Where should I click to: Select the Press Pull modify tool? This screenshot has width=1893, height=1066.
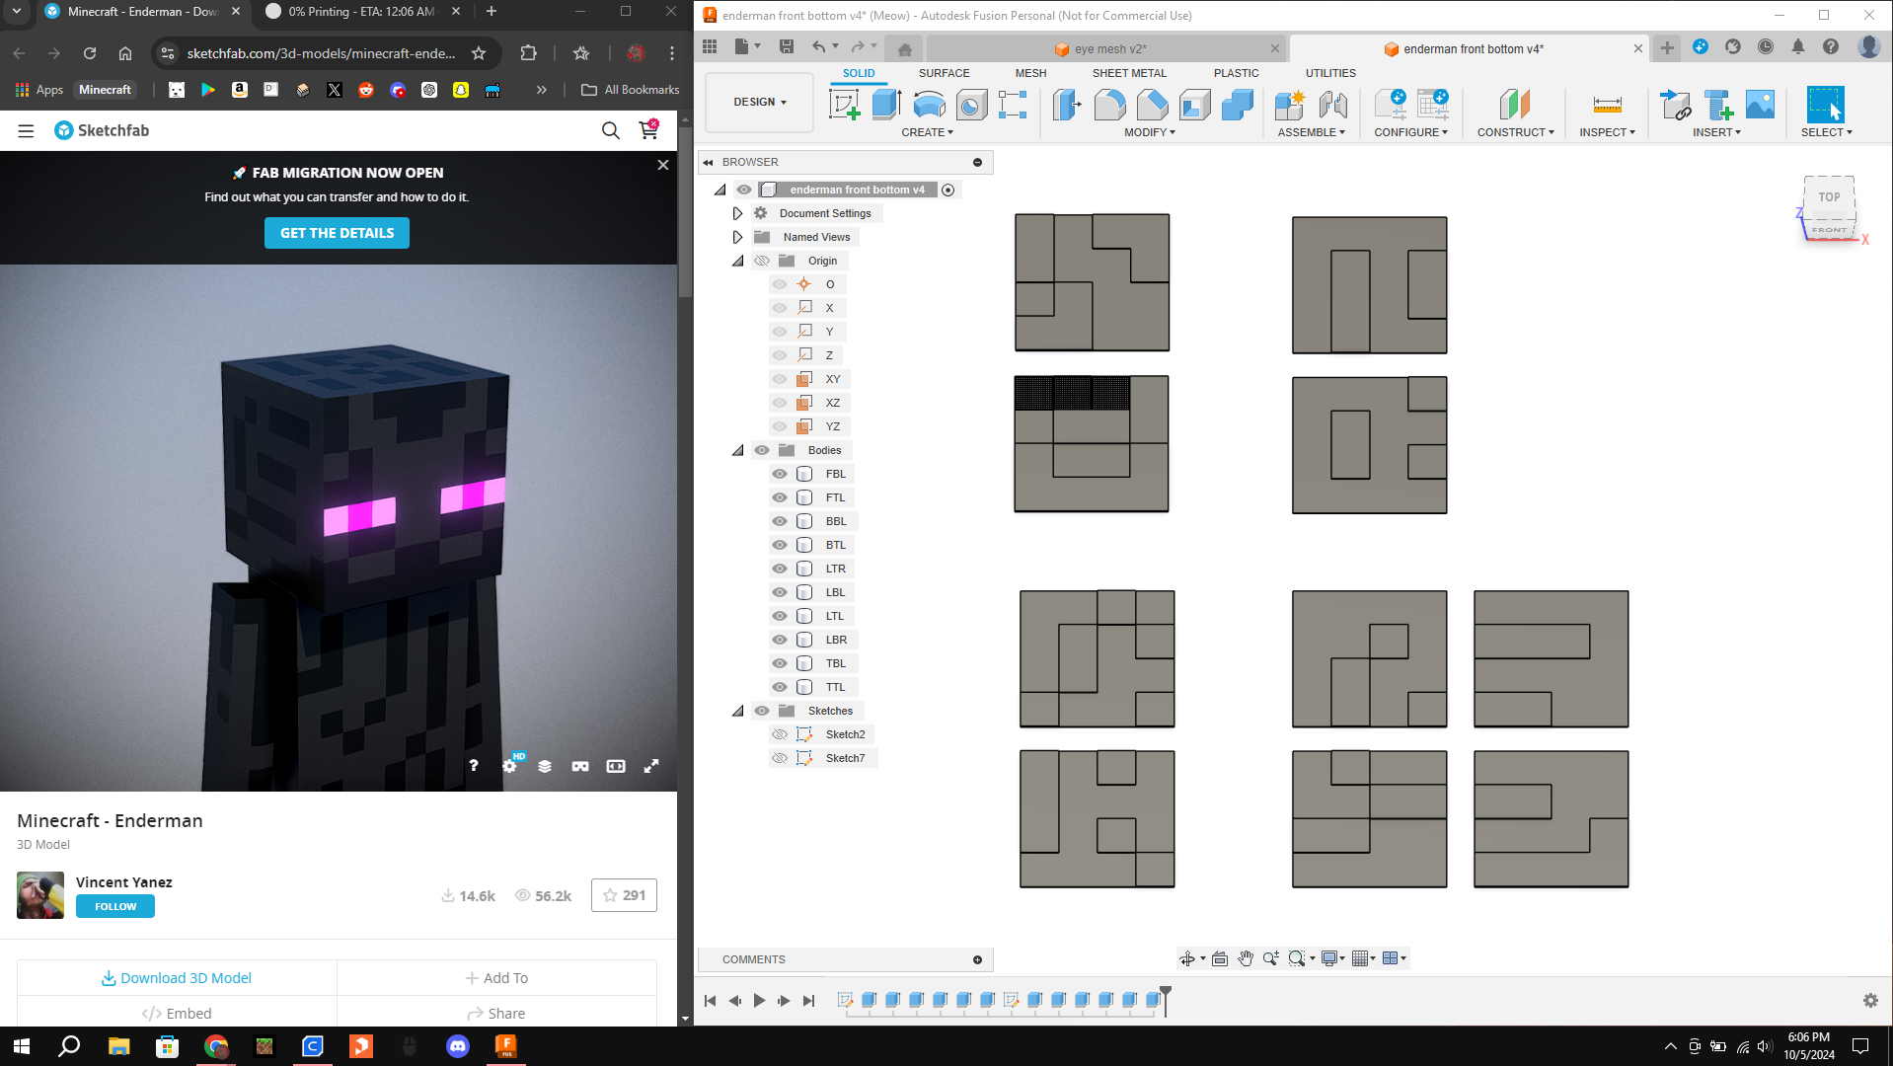[1067, 104]
